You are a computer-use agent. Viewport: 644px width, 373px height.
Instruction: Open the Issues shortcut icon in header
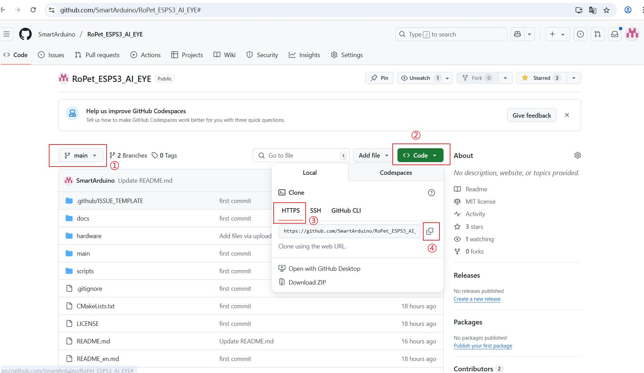tap(580, 34)
